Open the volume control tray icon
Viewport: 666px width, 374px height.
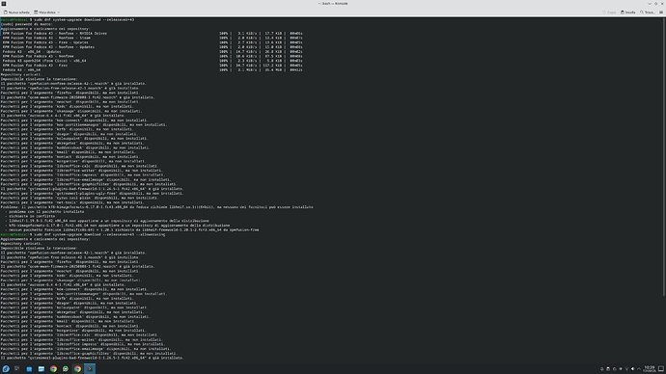pos(632,369)
